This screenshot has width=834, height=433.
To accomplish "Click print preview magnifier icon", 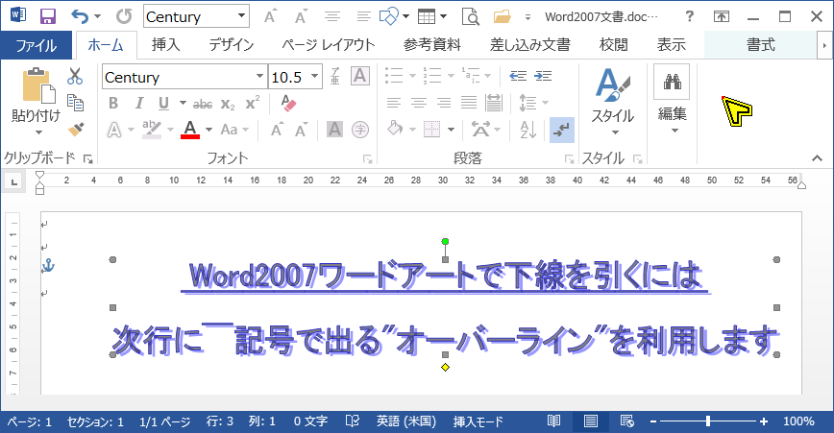I will pos(470,17).
